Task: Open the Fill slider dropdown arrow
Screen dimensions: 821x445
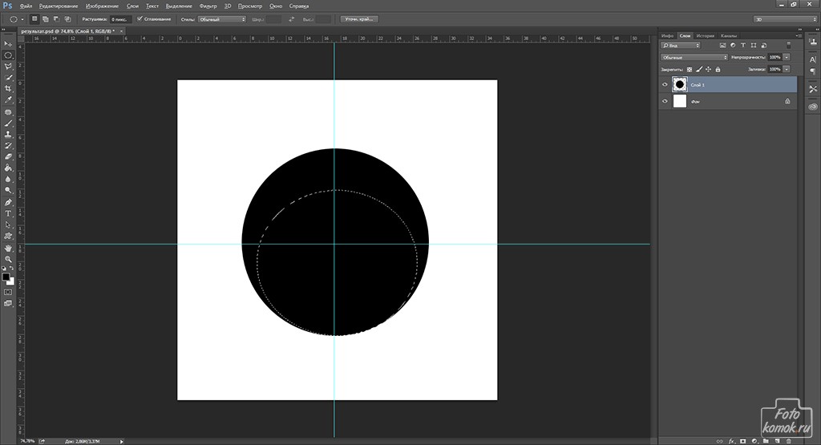Action: point(787,69)
